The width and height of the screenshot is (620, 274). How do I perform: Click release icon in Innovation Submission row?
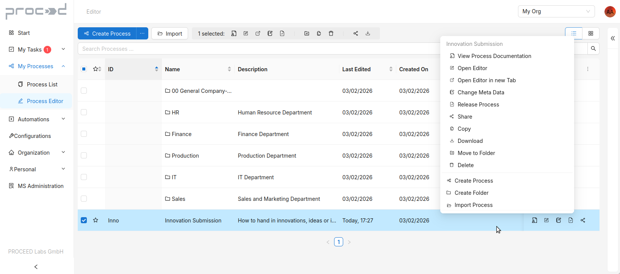(x=571, y=220)
